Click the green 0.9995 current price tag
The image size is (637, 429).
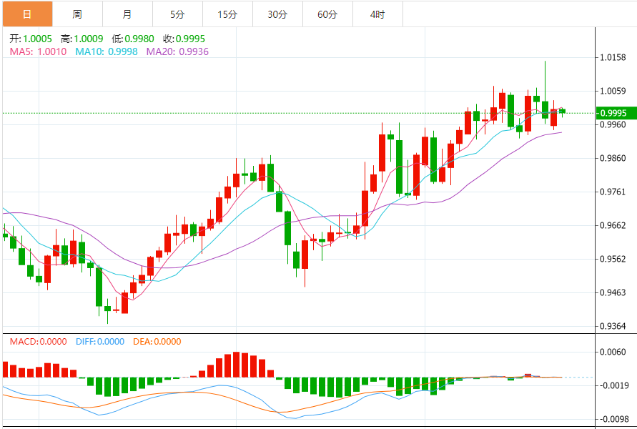point(616,113)
